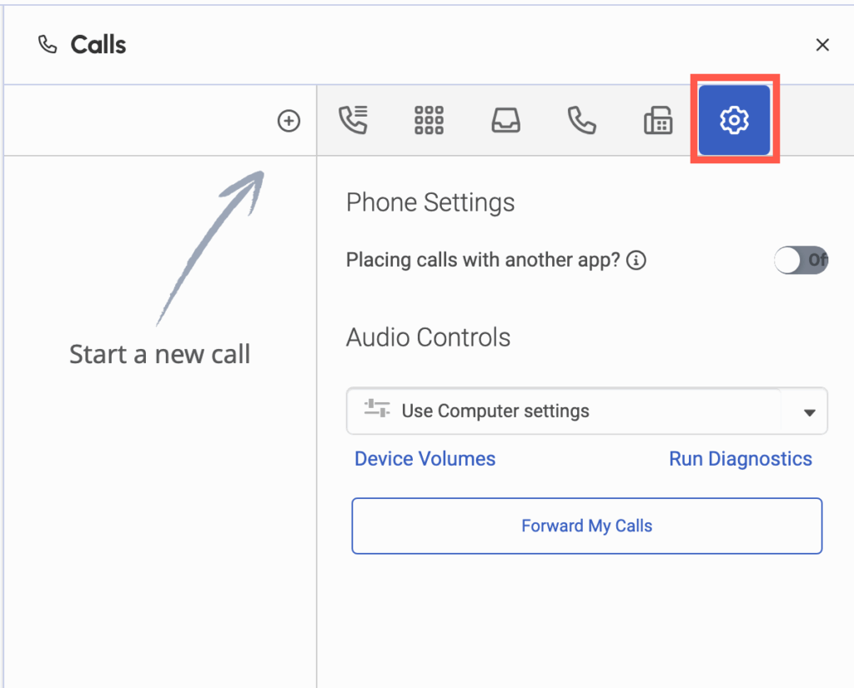Select the phone calls icon

tap(581, 120)
